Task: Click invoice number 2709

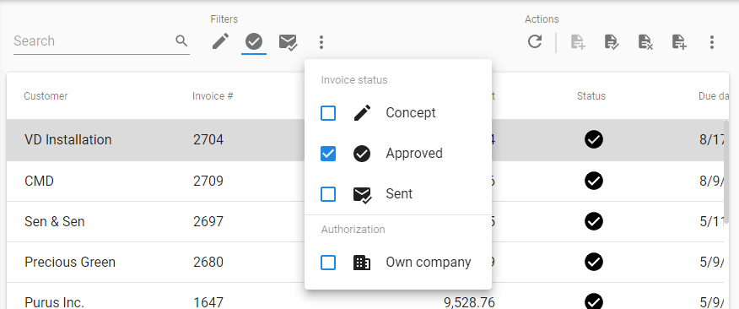Action: coord(208,181)
